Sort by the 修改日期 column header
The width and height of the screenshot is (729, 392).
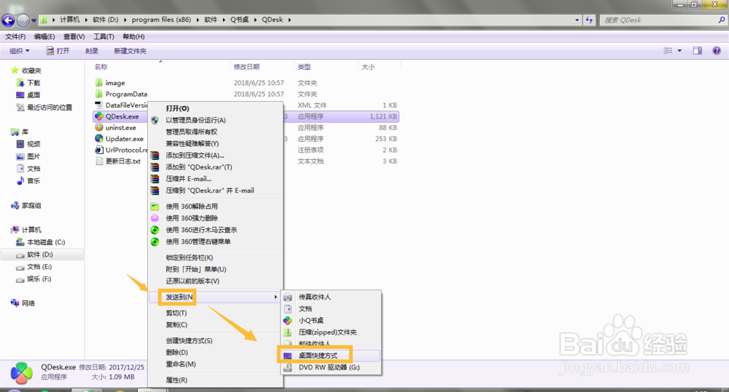point(246,67)
